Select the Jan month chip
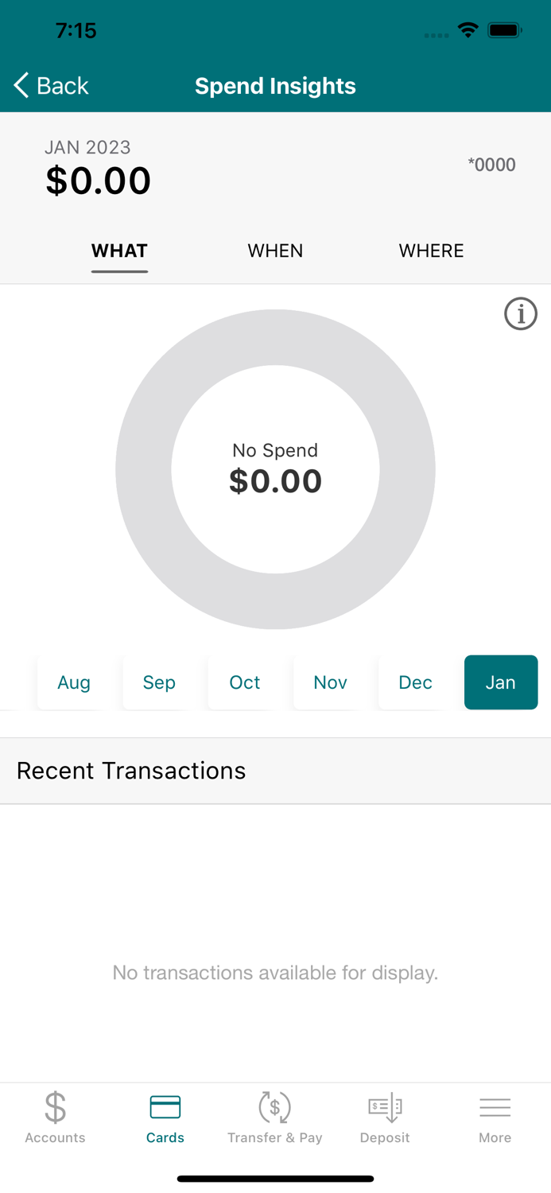Image resolution: width=551 pixels, height=1193 pixels. click(x=501, y=682)
